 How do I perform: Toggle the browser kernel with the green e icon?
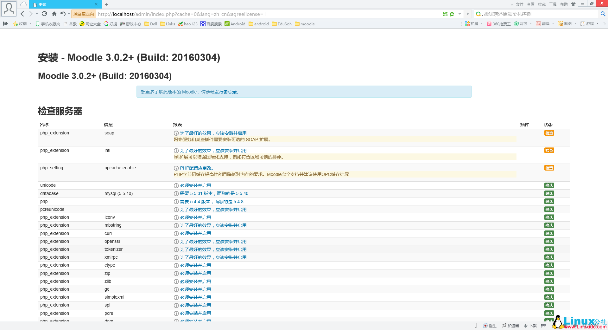point(452,14)
